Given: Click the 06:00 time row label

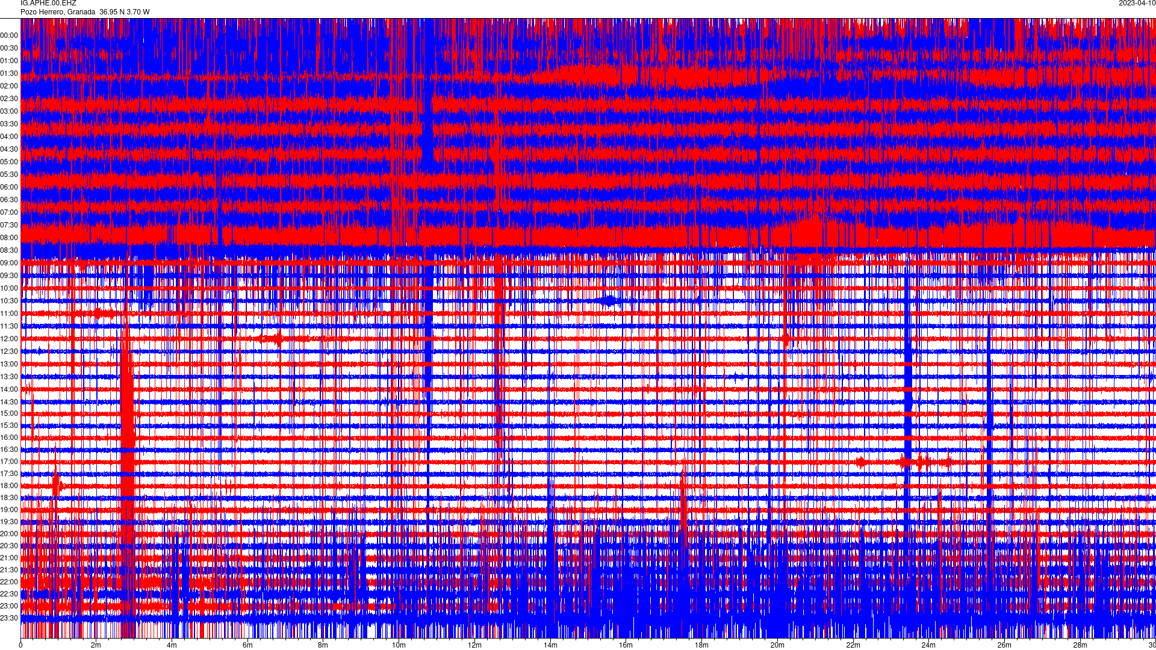Looking at the screenshot, I should click(x=9, y=187).
